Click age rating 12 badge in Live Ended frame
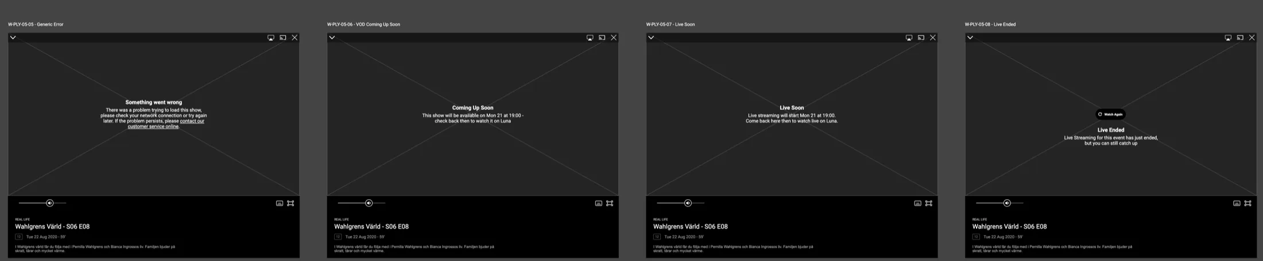Viewport: 1263px width, 261px height. (x=977, y=237)
